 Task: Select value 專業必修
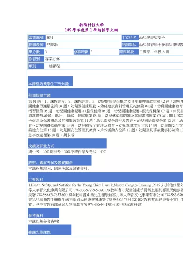(52, 59)
